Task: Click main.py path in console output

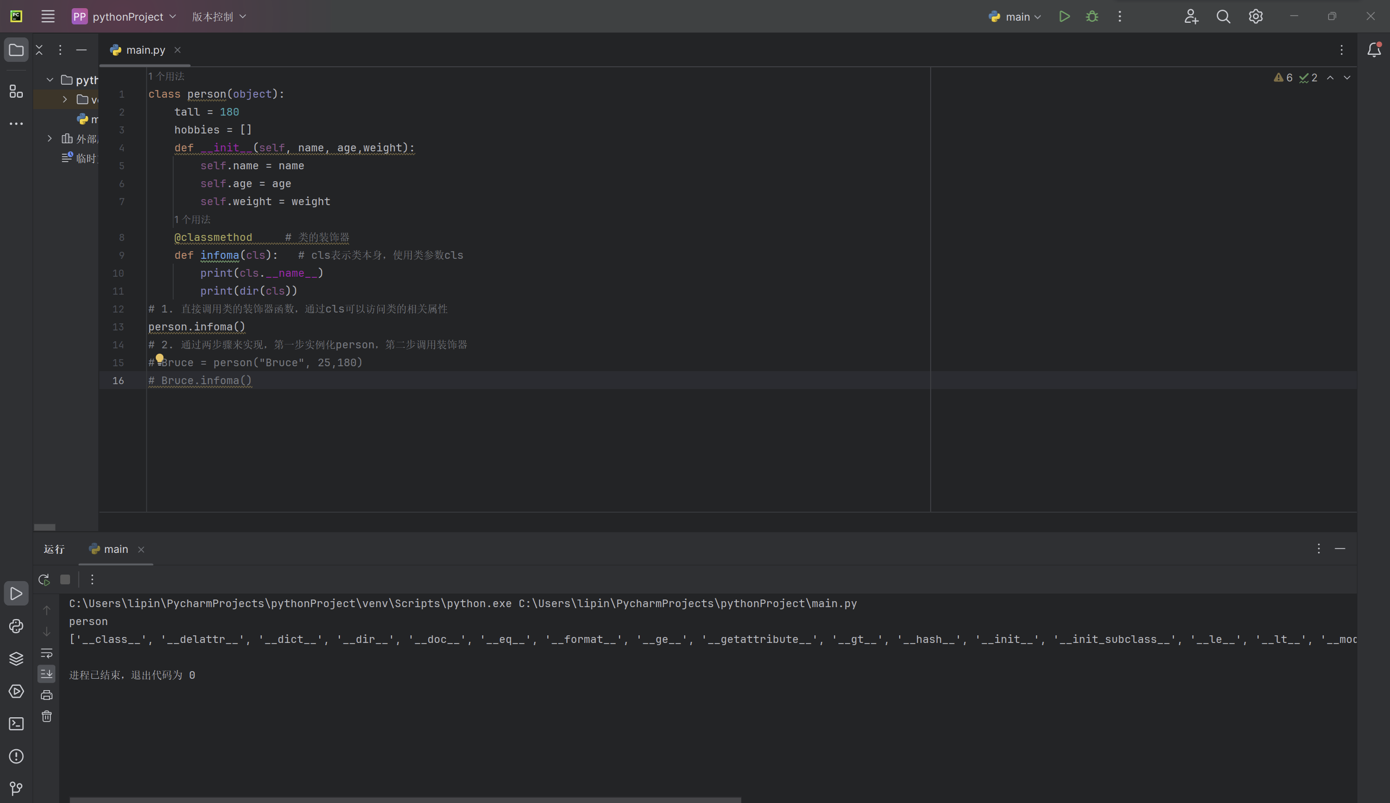Action: click(688, 603)
